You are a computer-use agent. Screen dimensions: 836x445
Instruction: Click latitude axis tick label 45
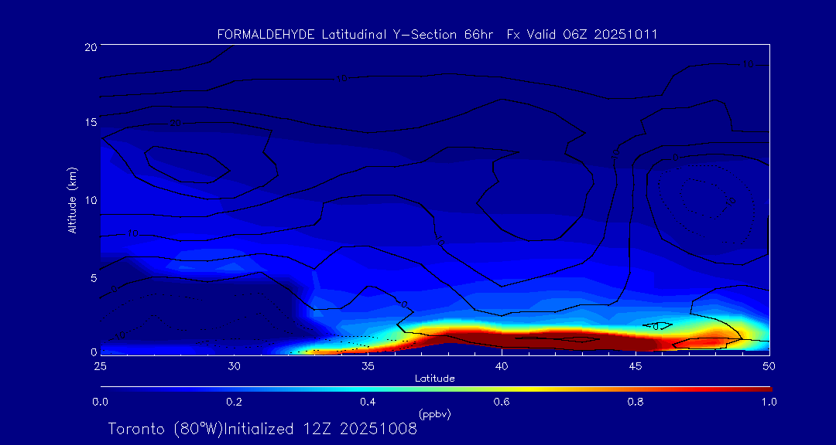pyautogui.click(x=636, y=365)
